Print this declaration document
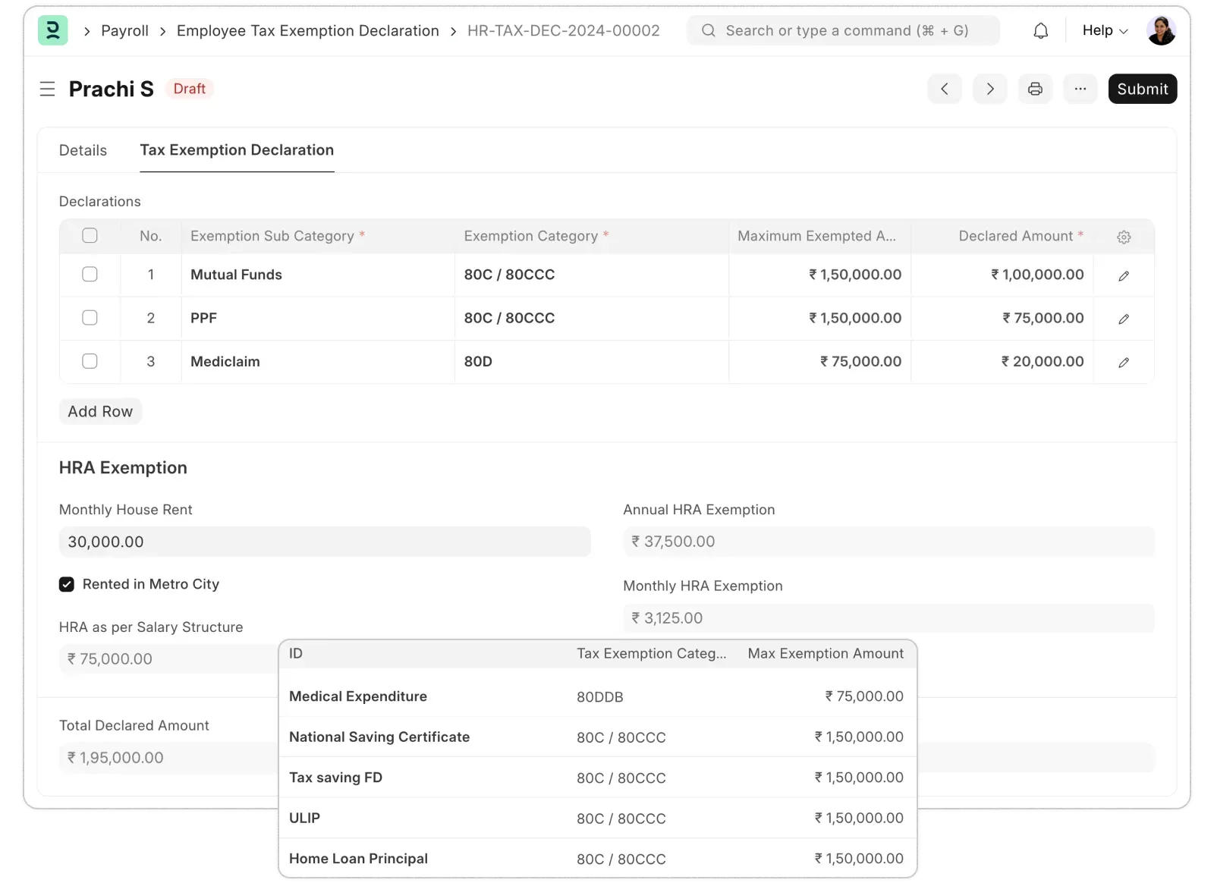This screenshot has width=1214, height=883. [1035, 89]
